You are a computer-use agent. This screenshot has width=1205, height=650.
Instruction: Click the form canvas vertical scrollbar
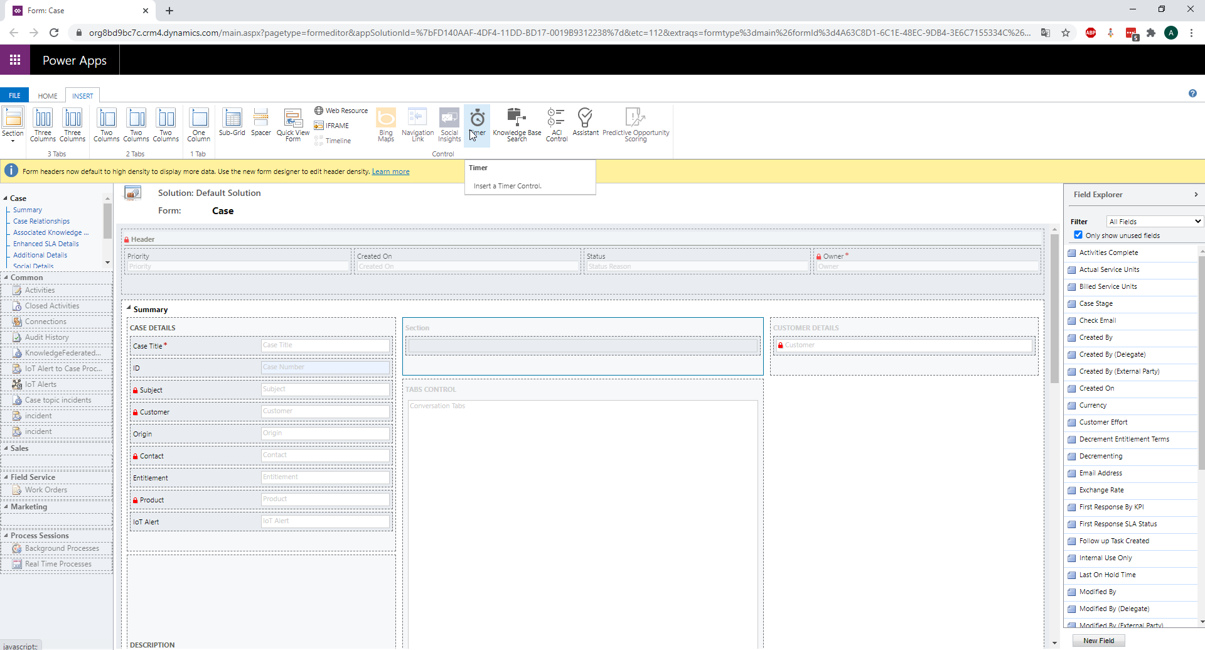(x=1054, y=308)
